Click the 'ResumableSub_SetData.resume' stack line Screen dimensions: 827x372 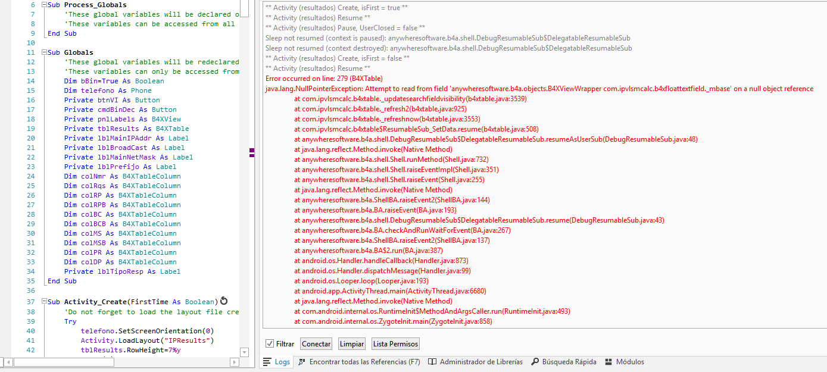click(416, 129)
